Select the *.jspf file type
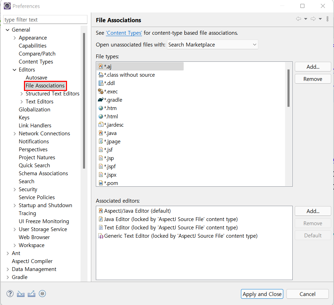This screenshot has height=305, width=334. tap(107, 167)
